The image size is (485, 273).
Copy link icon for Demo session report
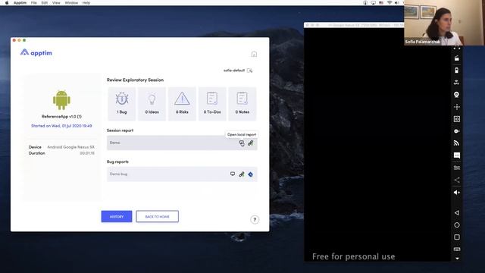(251, 143)
